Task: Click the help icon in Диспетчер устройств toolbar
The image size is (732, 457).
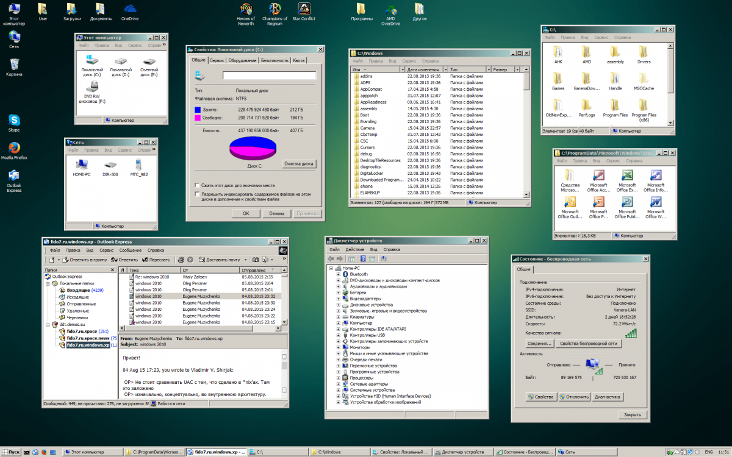Action: click(362, 259)
